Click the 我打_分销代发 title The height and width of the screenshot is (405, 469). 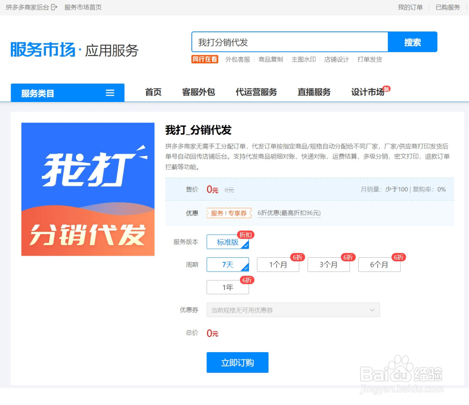[198, 130]
